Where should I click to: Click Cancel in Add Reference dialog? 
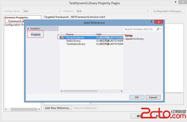pyautogui.click(x=153, y=97)
